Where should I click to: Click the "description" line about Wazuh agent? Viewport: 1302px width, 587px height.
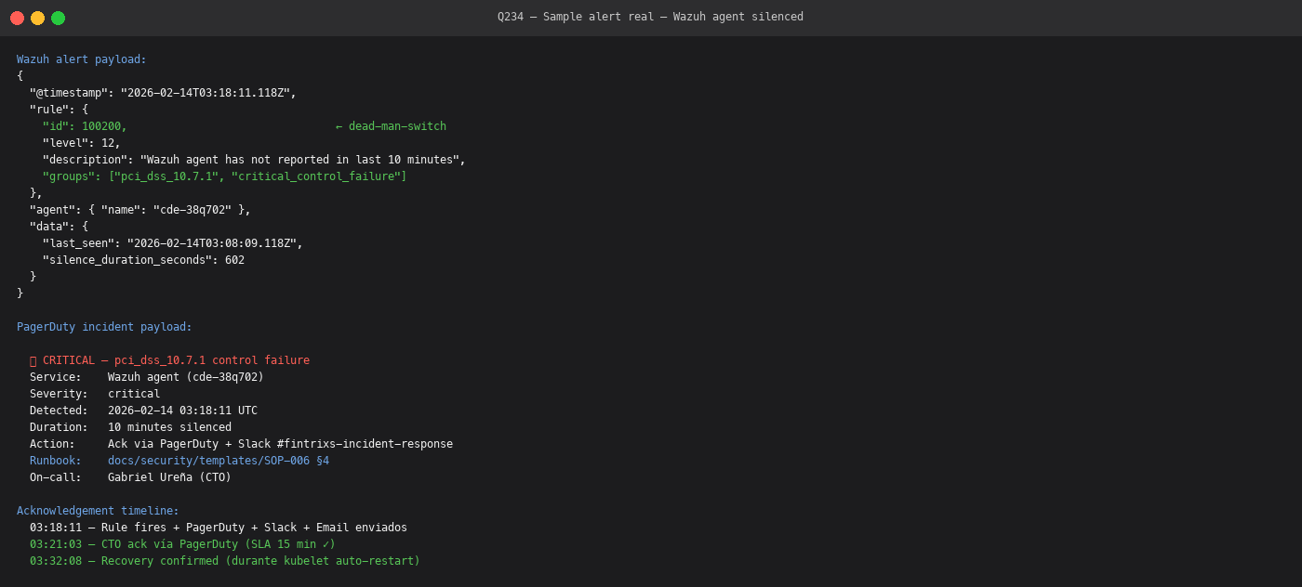254,160
